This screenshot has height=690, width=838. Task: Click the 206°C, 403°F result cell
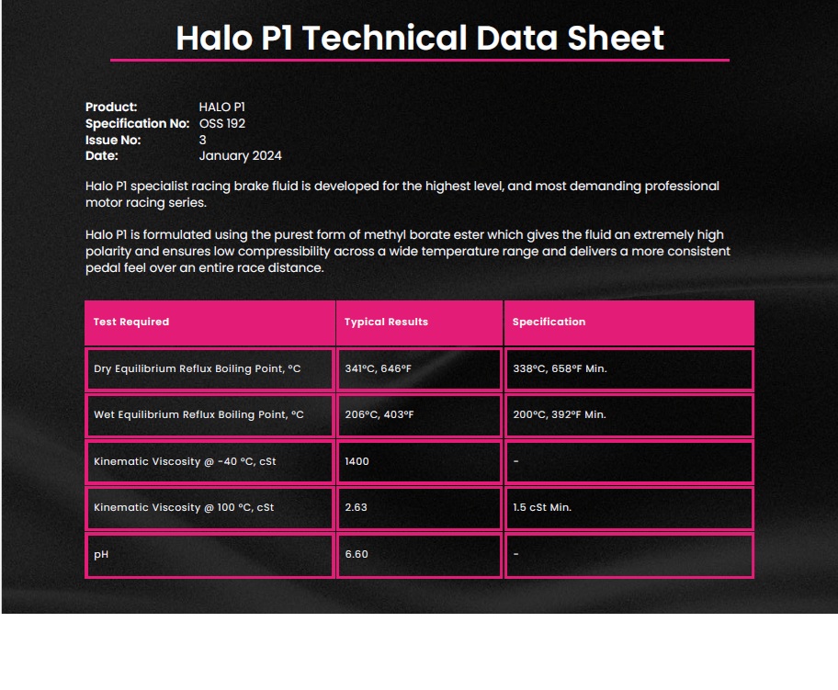420,415
